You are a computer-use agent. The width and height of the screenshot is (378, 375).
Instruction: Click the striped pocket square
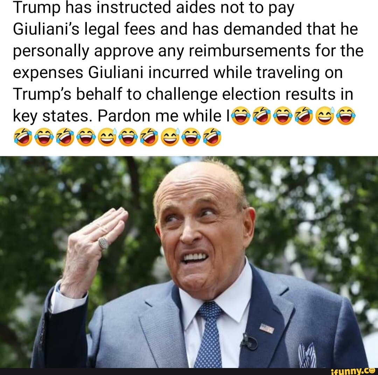(307, 355)
